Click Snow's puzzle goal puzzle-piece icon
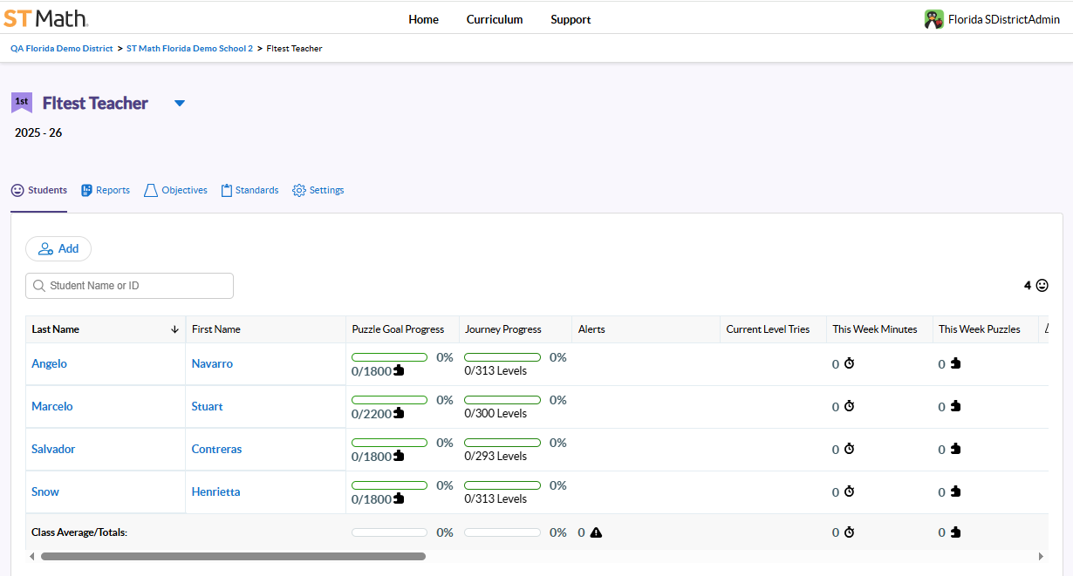Viewport: 1073px width, 576px height. point(400,498)
